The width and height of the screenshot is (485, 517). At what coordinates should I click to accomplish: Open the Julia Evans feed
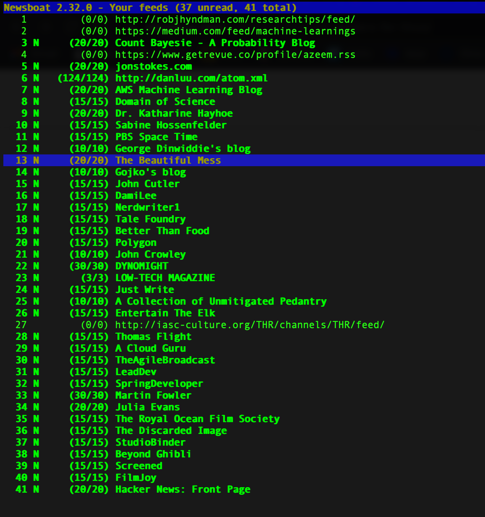click(147, 407)
